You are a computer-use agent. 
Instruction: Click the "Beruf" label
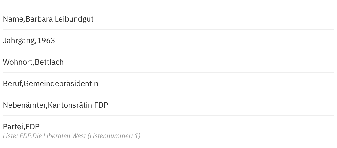12,84
